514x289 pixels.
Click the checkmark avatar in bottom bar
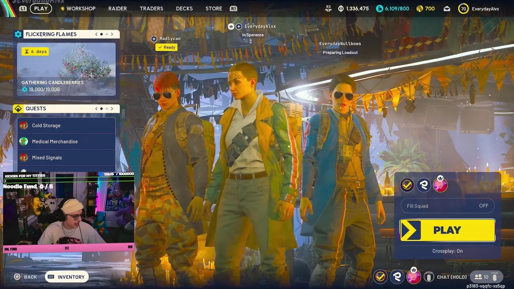pyautogui.click(x=380, y=277)
